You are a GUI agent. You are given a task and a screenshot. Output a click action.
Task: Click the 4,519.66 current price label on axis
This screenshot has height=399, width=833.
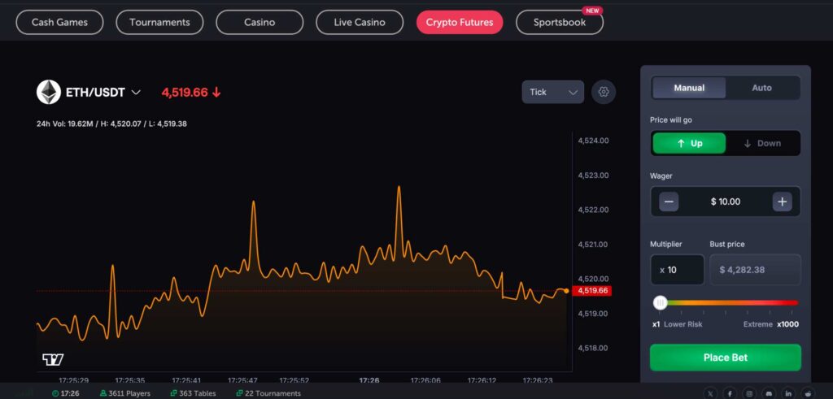pos(592,291)
